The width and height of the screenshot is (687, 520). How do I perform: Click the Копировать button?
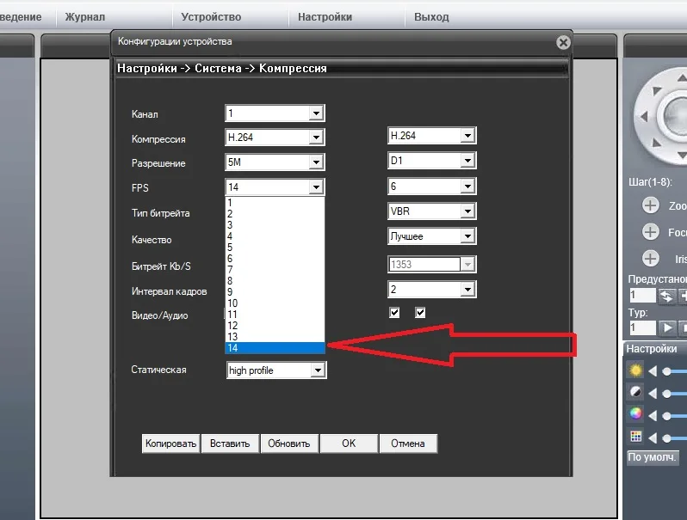[x=170, y=444]
